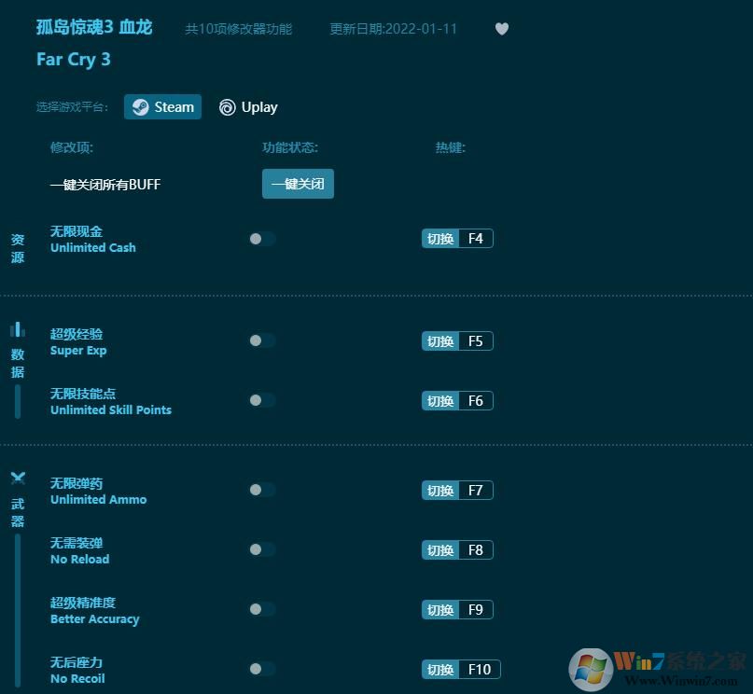Click the 数据 bar chart category icon
Image resolution: width=753 pixels, height=694 pixels.
click(x=18, y=329)
